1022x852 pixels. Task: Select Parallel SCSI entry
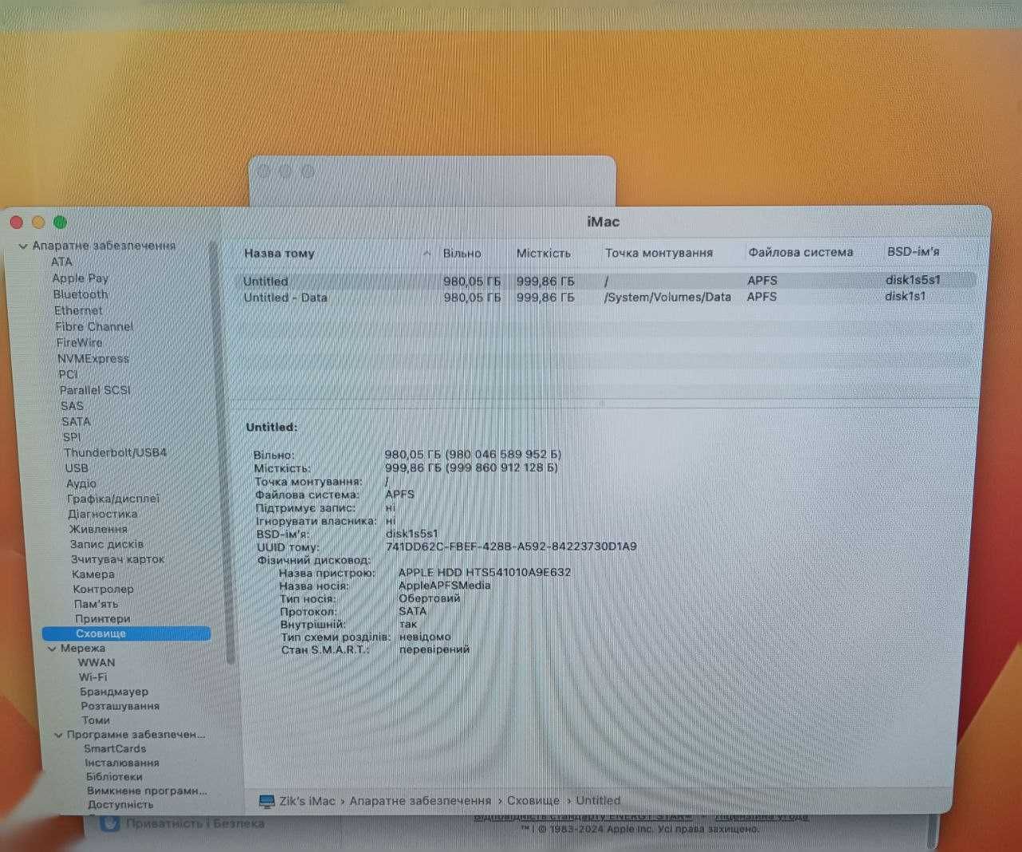95,390
